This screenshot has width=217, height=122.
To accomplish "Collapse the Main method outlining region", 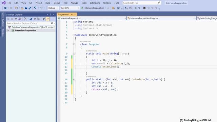I will pyautogui.click(x=74, y=54).
